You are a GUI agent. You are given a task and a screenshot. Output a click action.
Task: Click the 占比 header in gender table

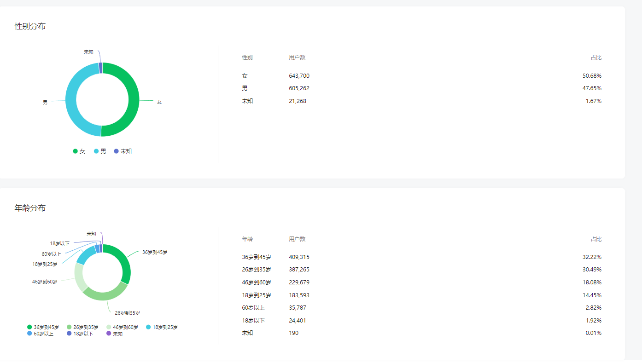596,58
